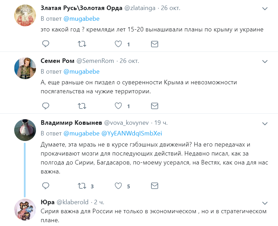Open more options for @zlatainga tweet
The height and width of the screenshot is (226, 278).
click(x=265, y=8)
